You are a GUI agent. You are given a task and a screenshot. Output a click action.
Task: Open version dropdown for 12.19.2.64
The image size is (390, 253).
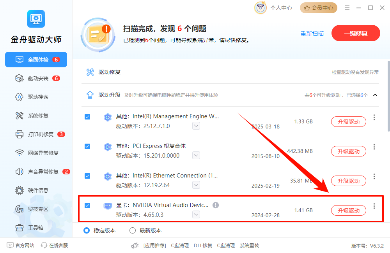coord(196,185)
